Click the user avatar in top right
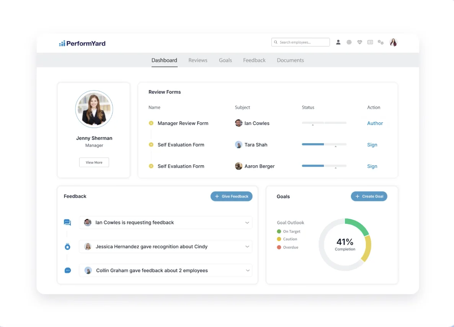 (393, 42)
